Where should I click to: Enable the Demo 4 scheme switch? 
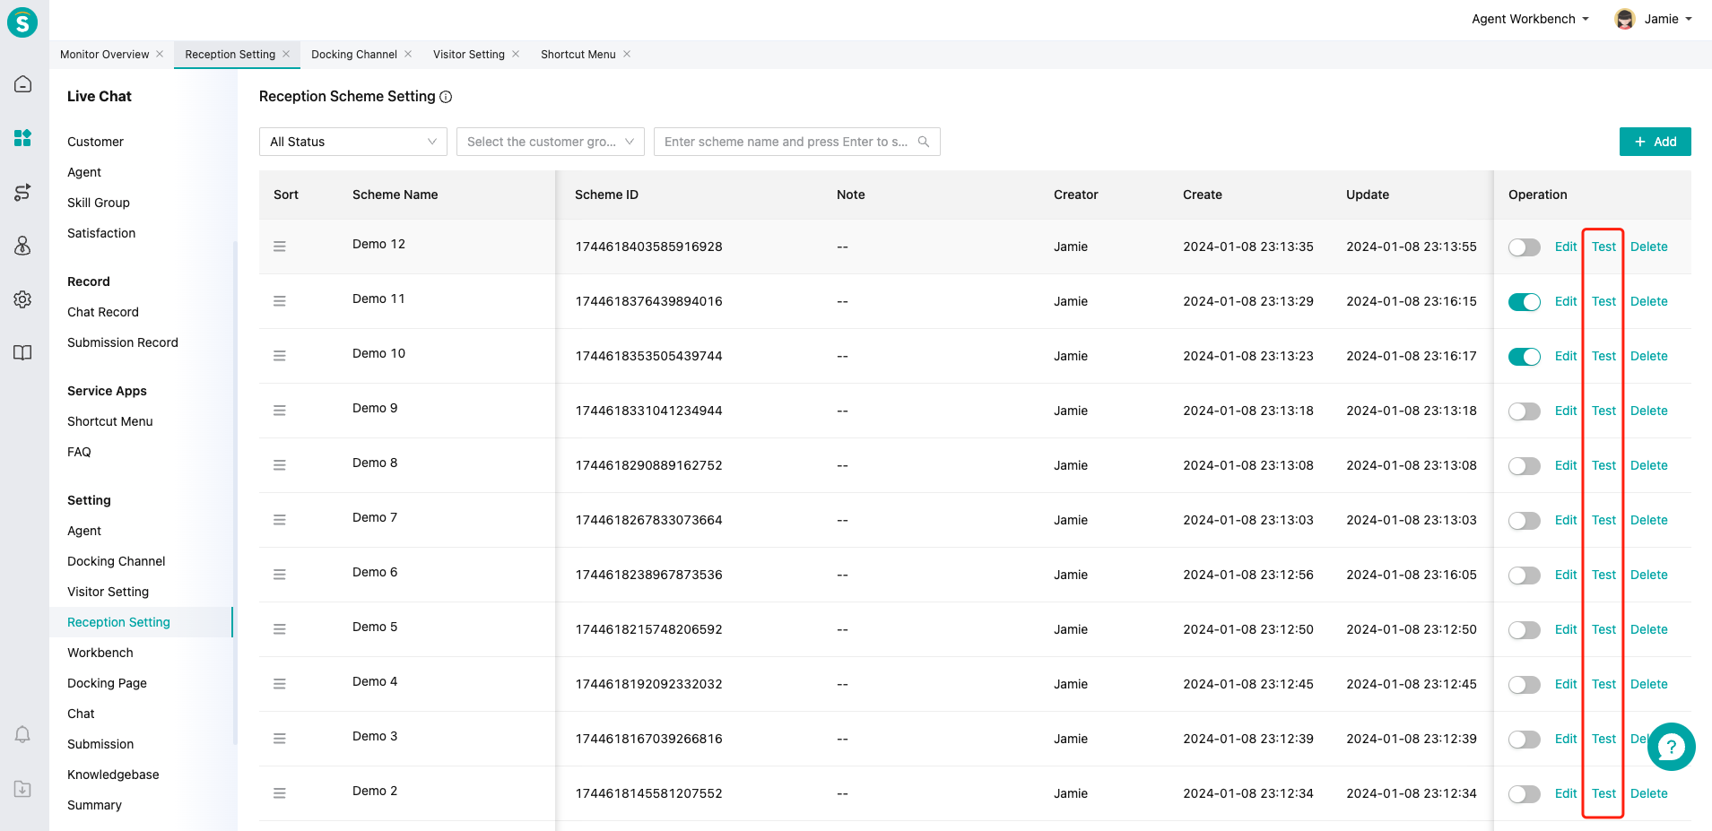tap(1524, 685)
